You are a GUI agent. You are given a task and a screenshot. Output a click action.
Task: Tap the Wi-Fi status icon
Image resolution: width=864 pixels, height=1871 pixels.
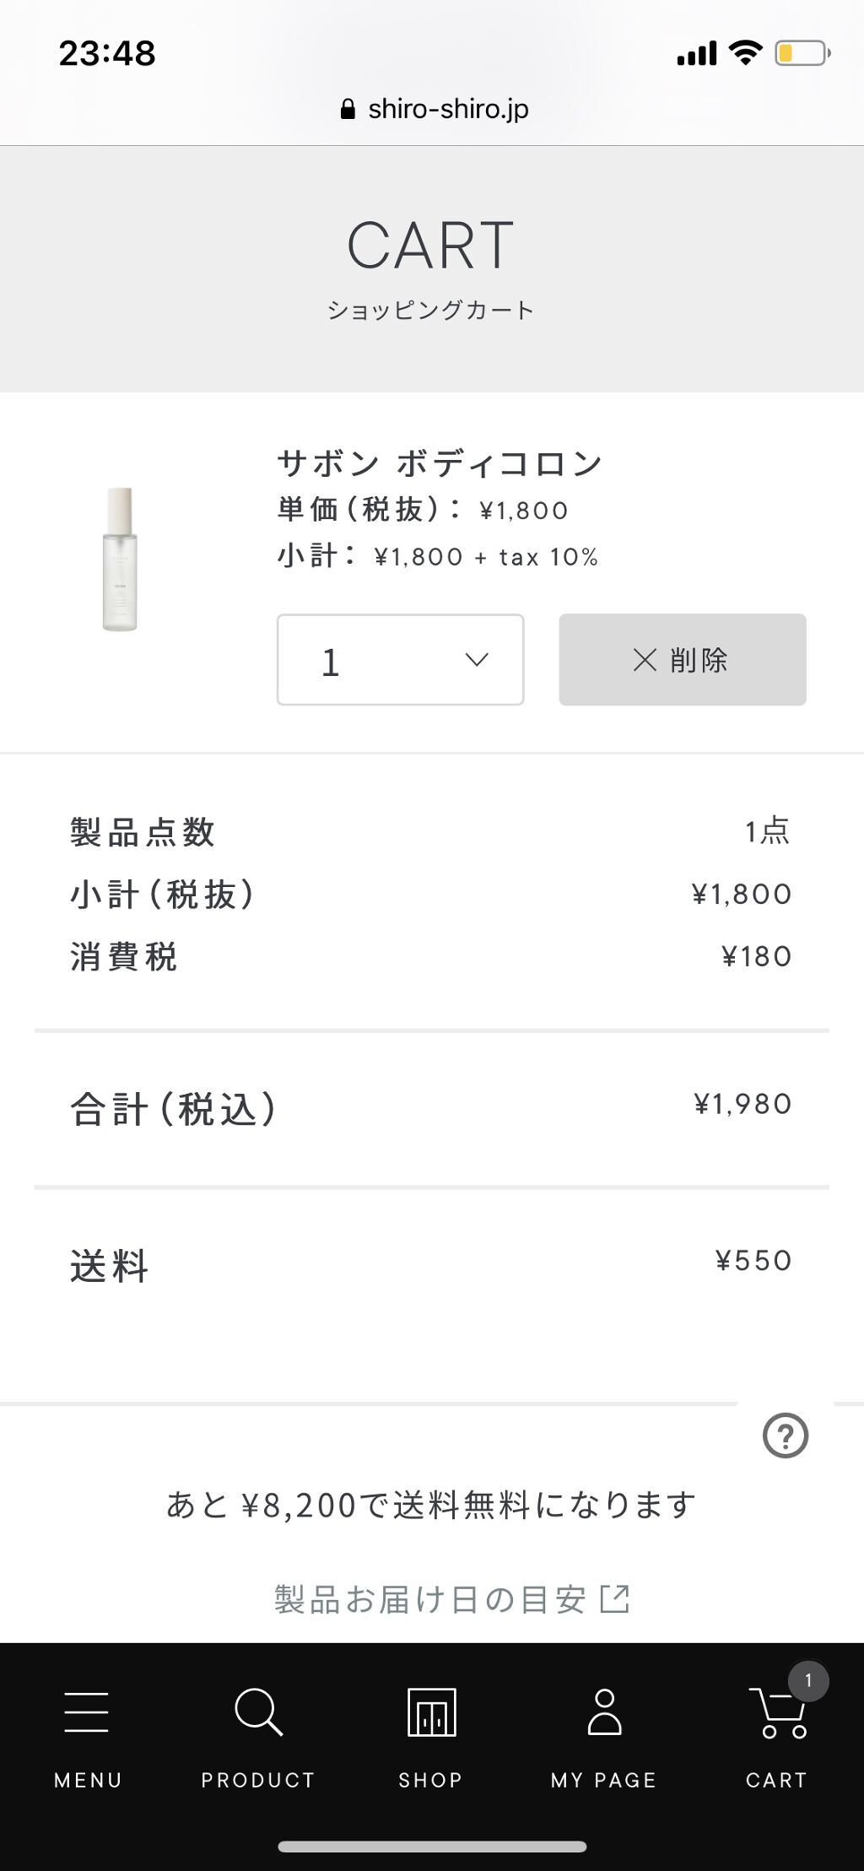(x=745, y=52)
